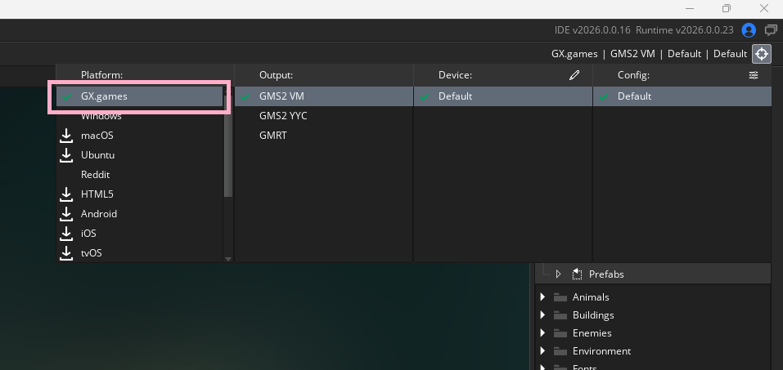The image size is (783, 370).
Task: Click the download icon beside tvOS
Action: pos(66,253)
